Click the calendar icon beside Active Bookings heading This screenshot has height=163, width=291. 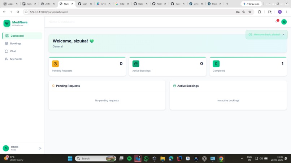click(x=174, y=86)
